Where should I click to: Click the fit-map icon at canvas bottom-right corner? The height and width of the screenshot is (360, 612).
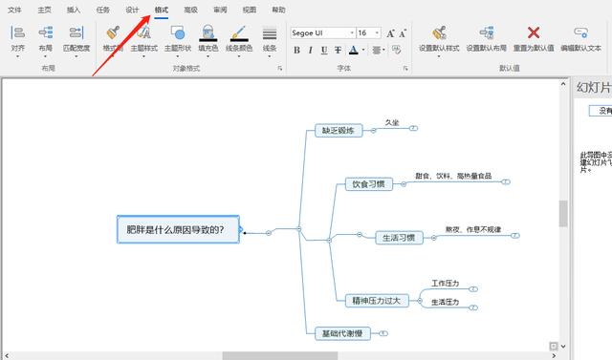pyautogui.click(x=553, y=346)
